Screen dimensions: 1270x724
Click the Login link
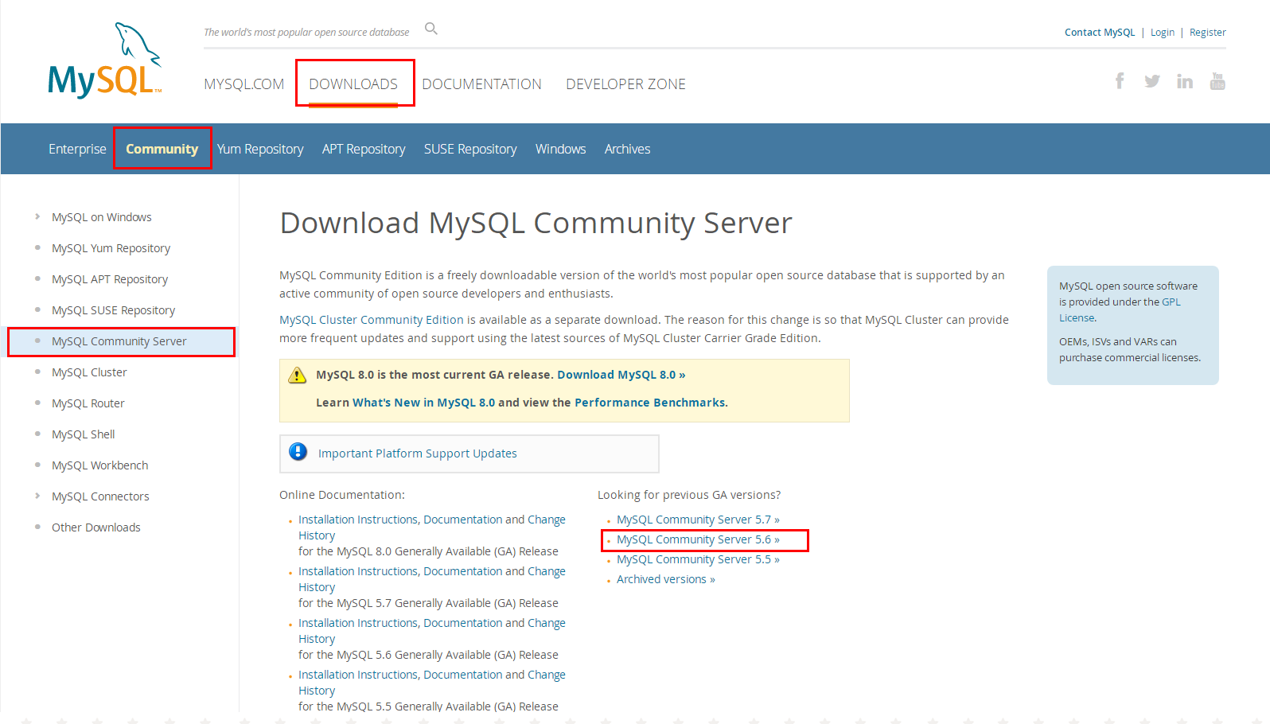coord(1163,33)
